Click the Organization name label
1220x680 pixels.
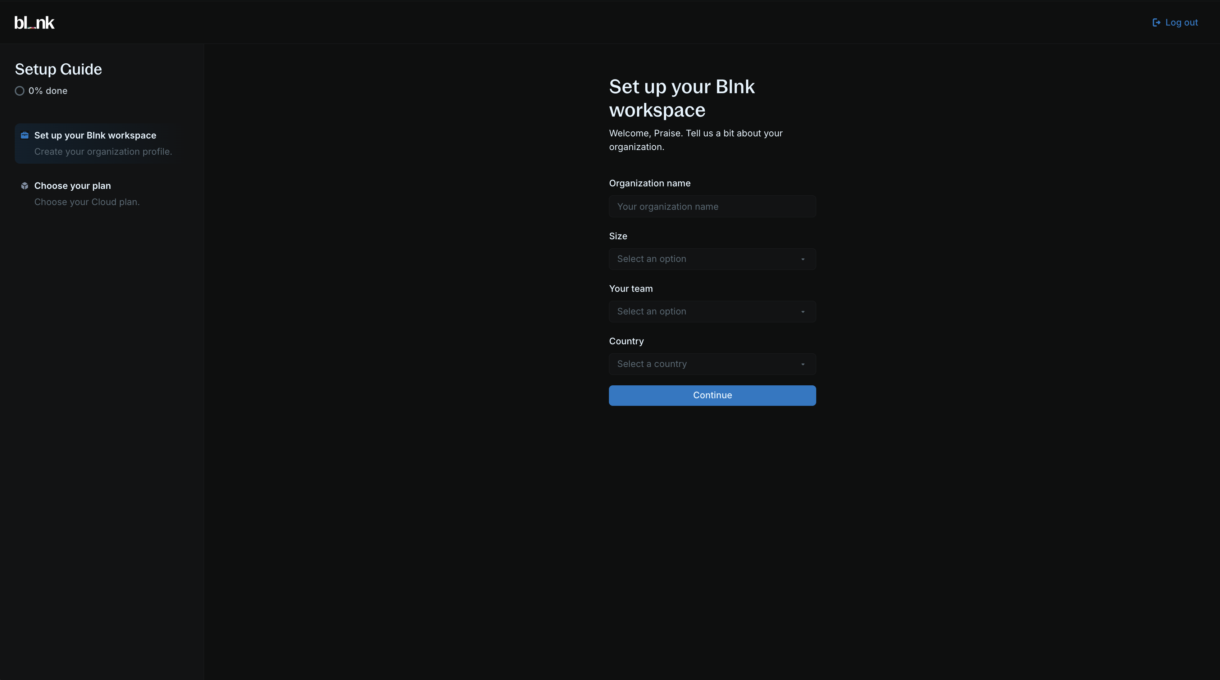pos(650,183)
